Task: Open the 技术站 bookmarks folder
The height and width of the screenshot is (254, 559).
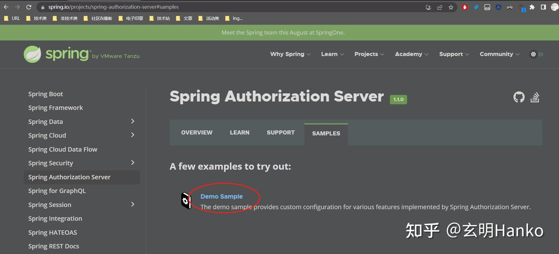Action: tap(160, 18)
